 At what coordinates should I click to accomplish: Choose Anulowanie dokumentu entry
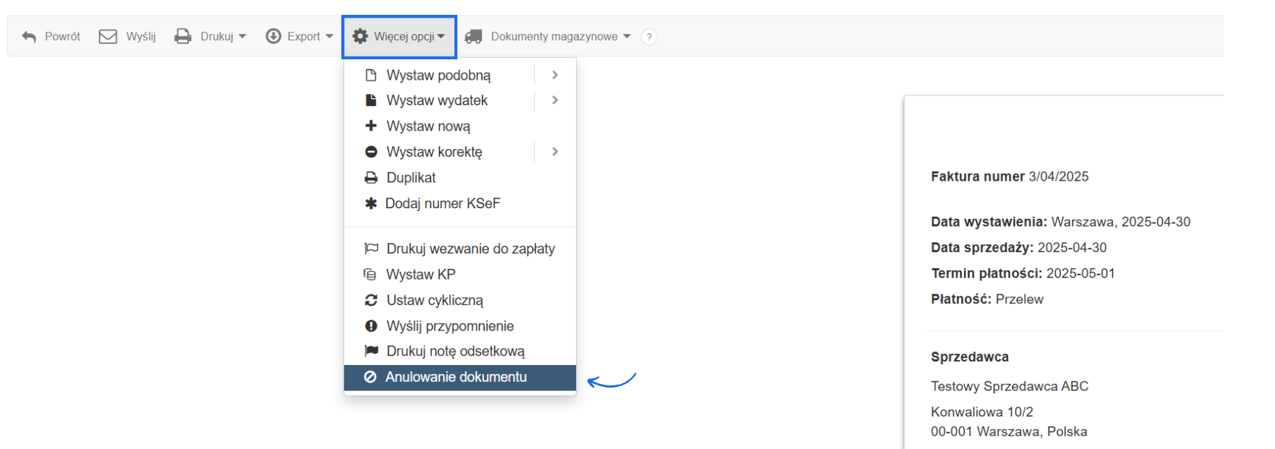tap(460, 377)
